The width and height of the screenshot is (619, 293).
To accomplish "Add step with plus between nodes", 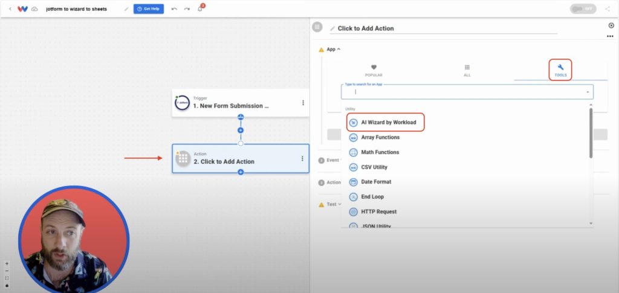I will pyautogui.click(x=241, y=130).
